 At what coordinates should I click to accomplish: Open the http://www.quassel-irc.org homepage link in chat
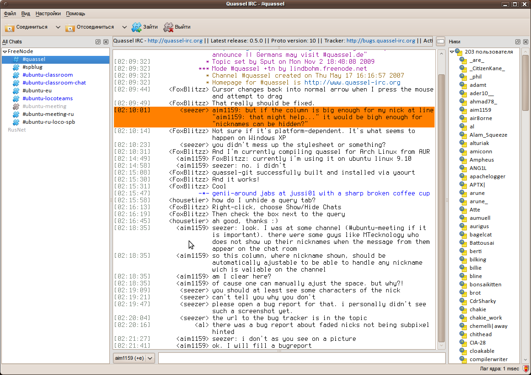click(352, 82)
